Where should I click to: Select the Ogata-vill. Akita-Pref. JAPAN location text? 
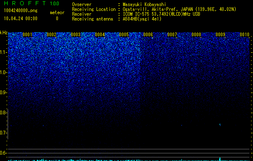point(179,9)
